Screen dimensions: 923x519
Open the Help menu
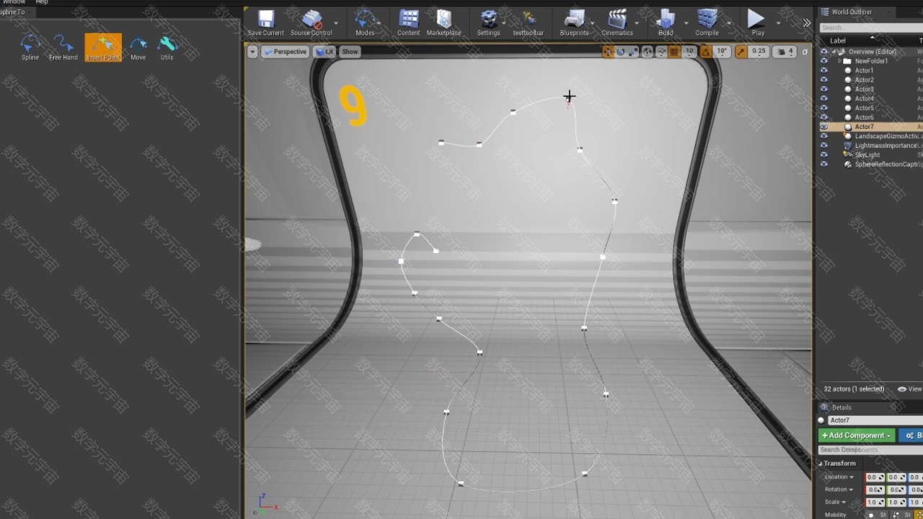(x=42, y=2)
